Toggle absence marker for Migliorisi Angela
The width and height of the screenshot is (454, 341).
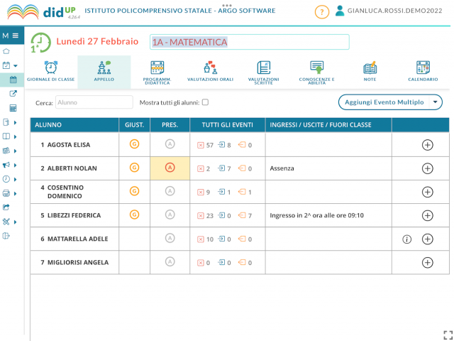point(170,262)
